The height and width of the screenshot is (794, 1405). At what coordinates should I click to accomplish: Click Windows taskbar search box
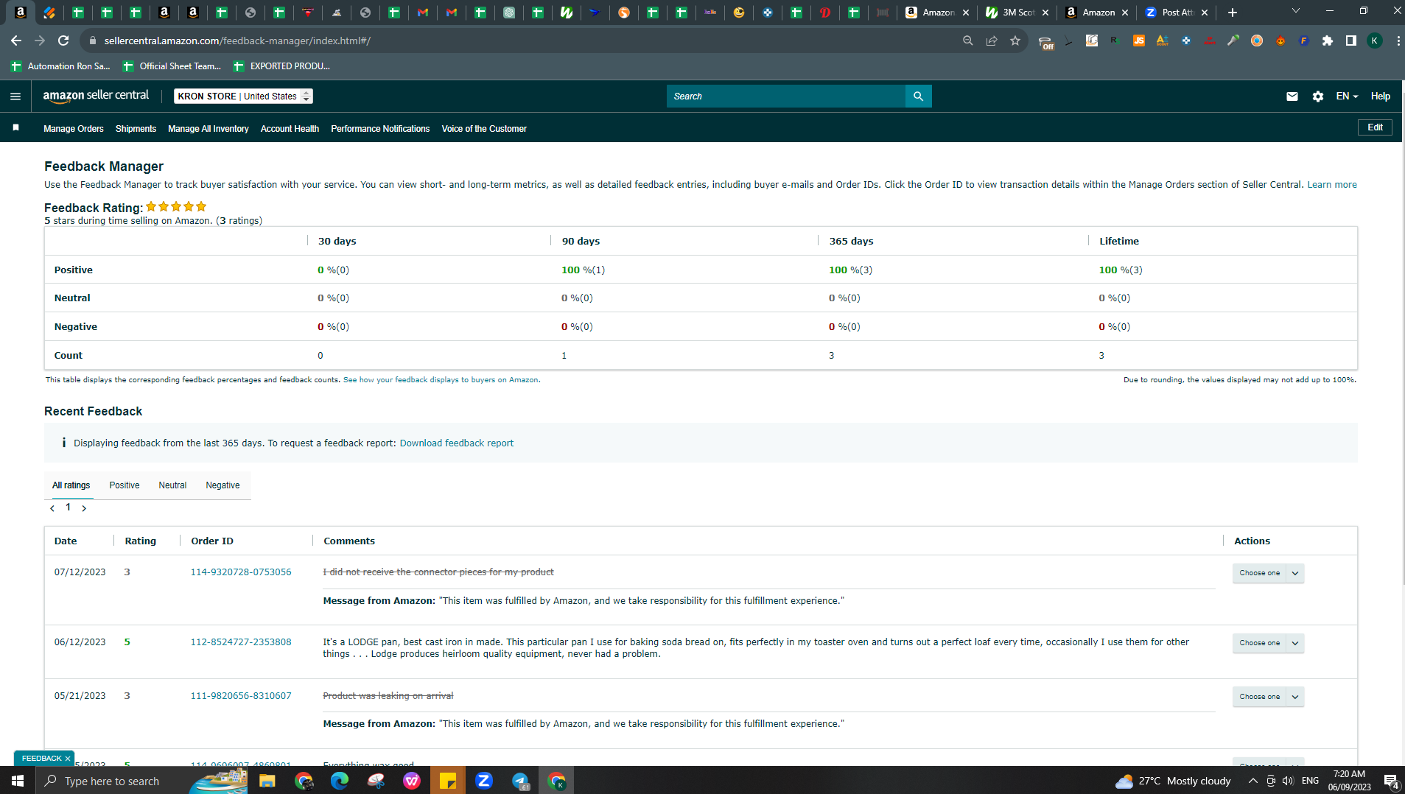pos(111,781)
